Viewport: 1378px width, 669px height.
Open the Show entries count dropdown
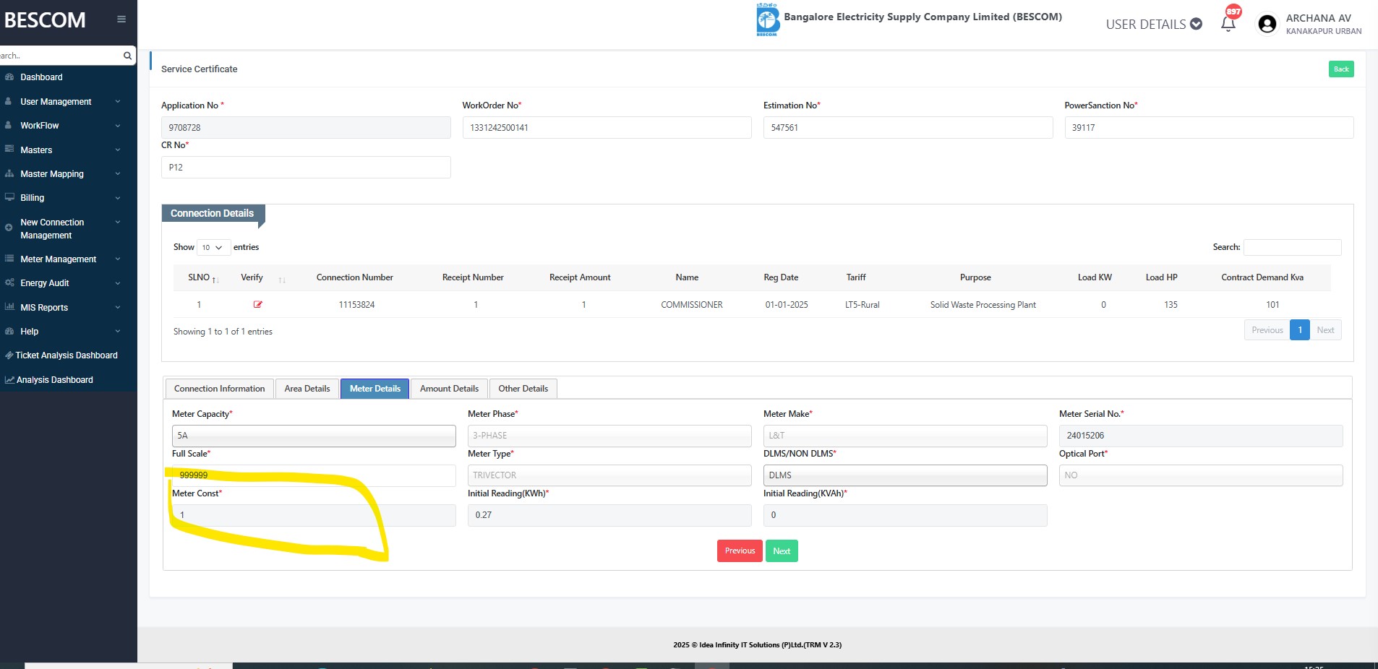pyautogui.click(x=213, y=248)
